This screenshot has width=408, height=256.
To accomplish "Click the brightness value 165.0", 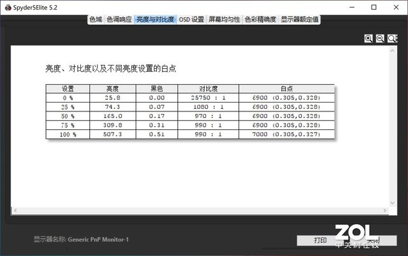I will pyautogui.click(x=112, y=116).
